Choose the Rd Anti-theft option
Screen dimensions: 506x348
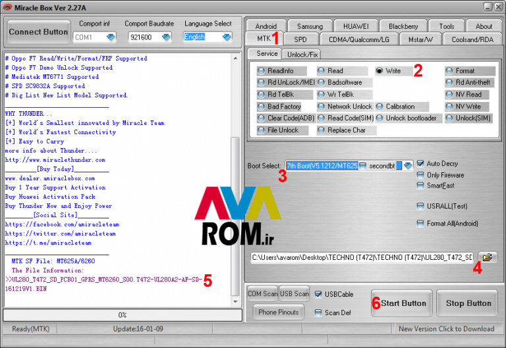click(x=450, y=83)
